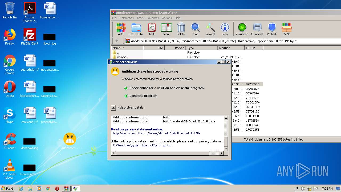The height and width of the screenshot is (192, 341).
Task: Show hidden tray icons arrow
Action: pyautogui.click(x=297, y=189)
